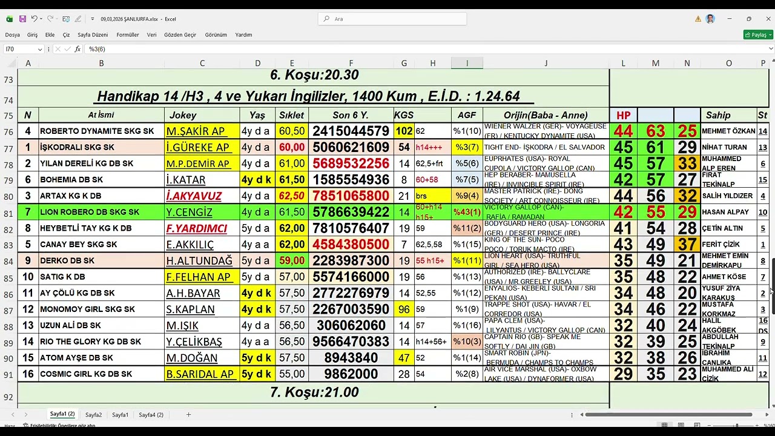
Task: Select the cell with 4584380500
Action: pos(351,245)
